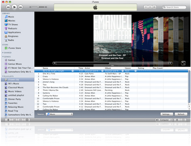Switch to grid view button
The height and width of the screenshot is (146, 191).
click(150, 7)
